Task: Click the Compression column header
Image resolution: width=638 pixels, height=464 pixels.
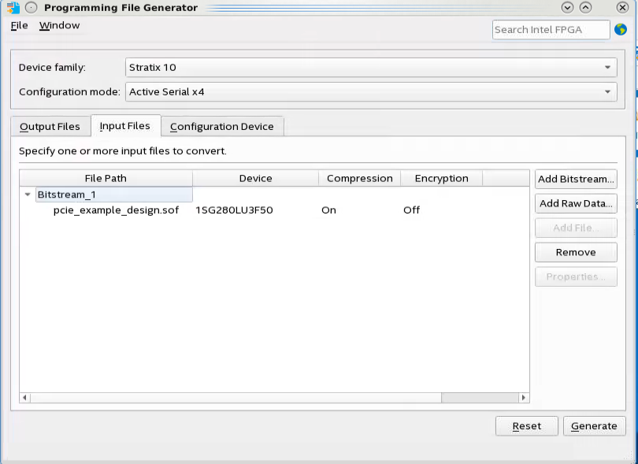Action: coord(360,178)
